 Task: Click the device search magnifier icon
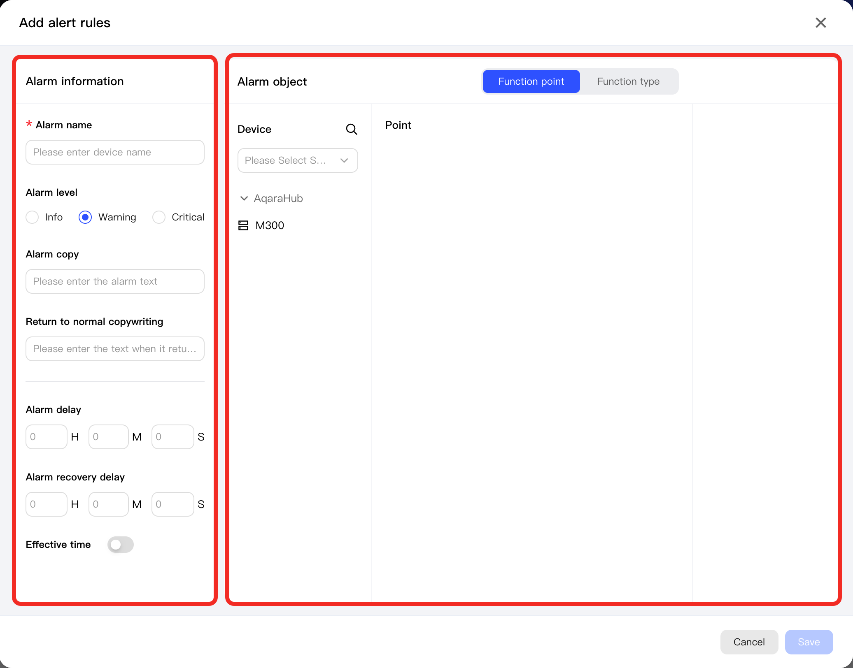pyautogui.click(x=351, y=129)
